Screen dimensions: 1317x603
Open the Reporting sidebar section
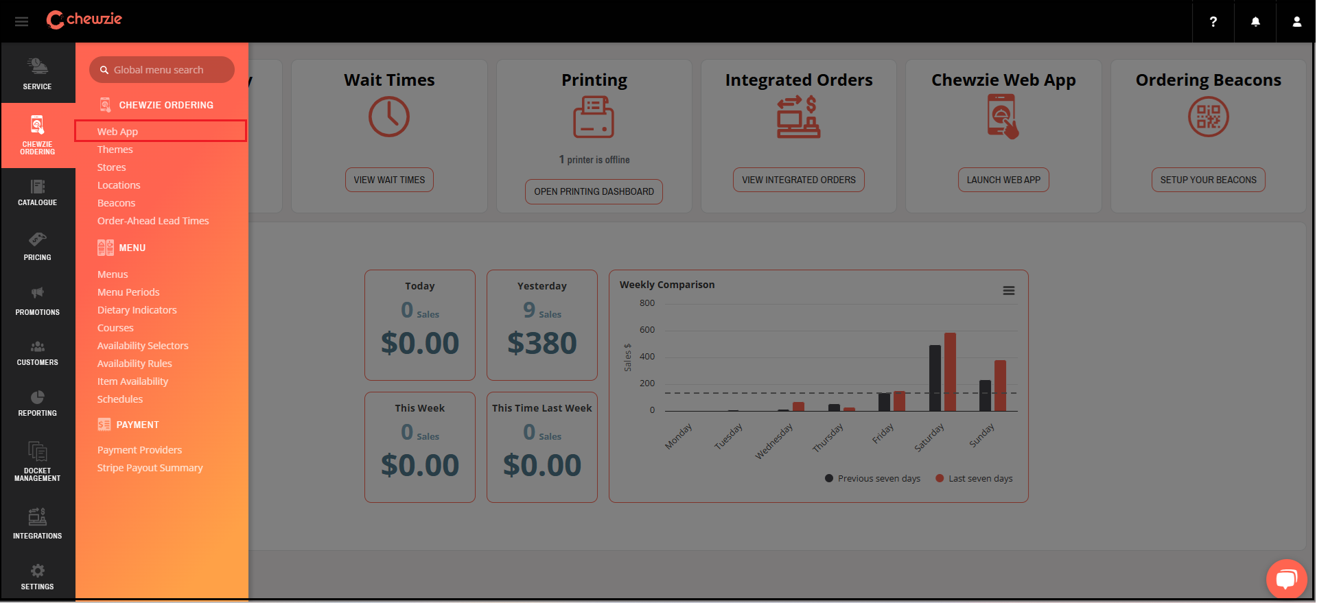pyautogui.click(x=38, y=403)
